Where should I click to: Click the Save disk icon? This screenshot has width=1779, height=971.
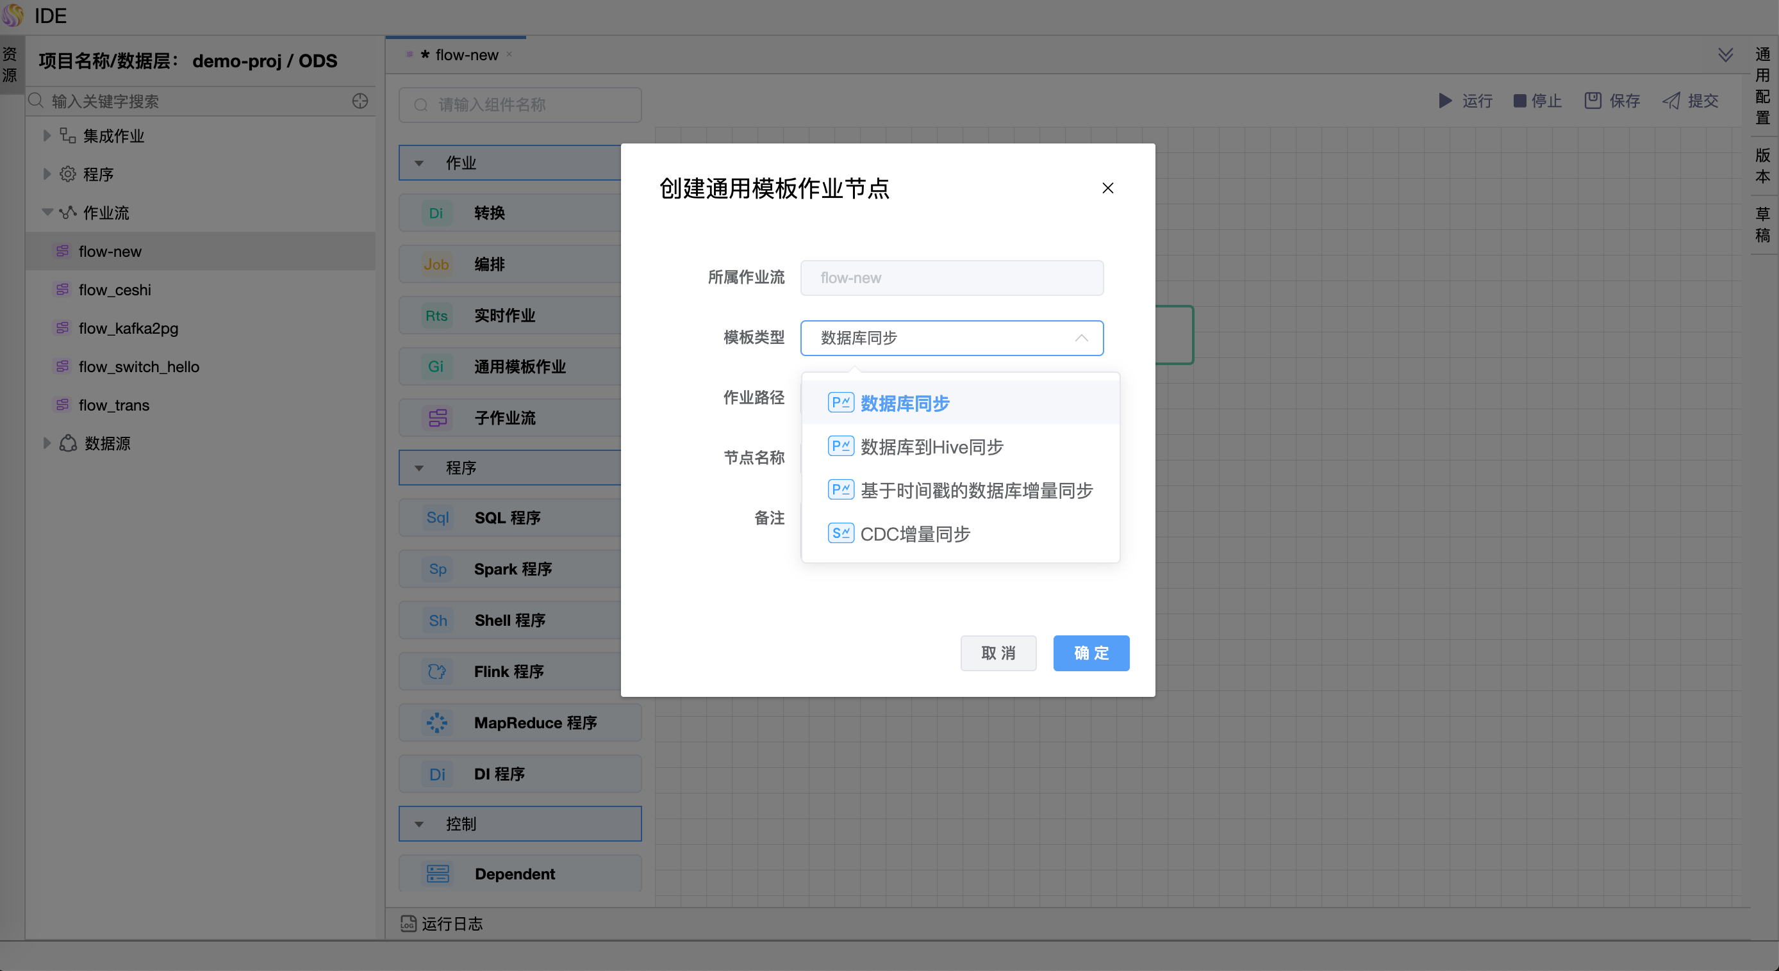coord(1593,101)
